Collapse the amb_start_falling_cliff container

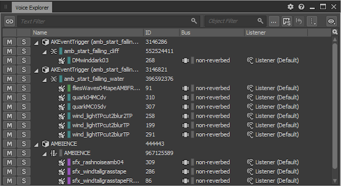tap(45, 52)
